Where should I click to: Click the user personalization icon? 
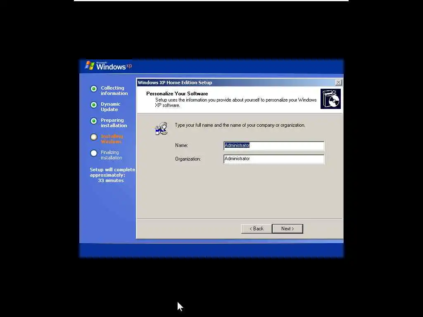[x=162, y=129]
